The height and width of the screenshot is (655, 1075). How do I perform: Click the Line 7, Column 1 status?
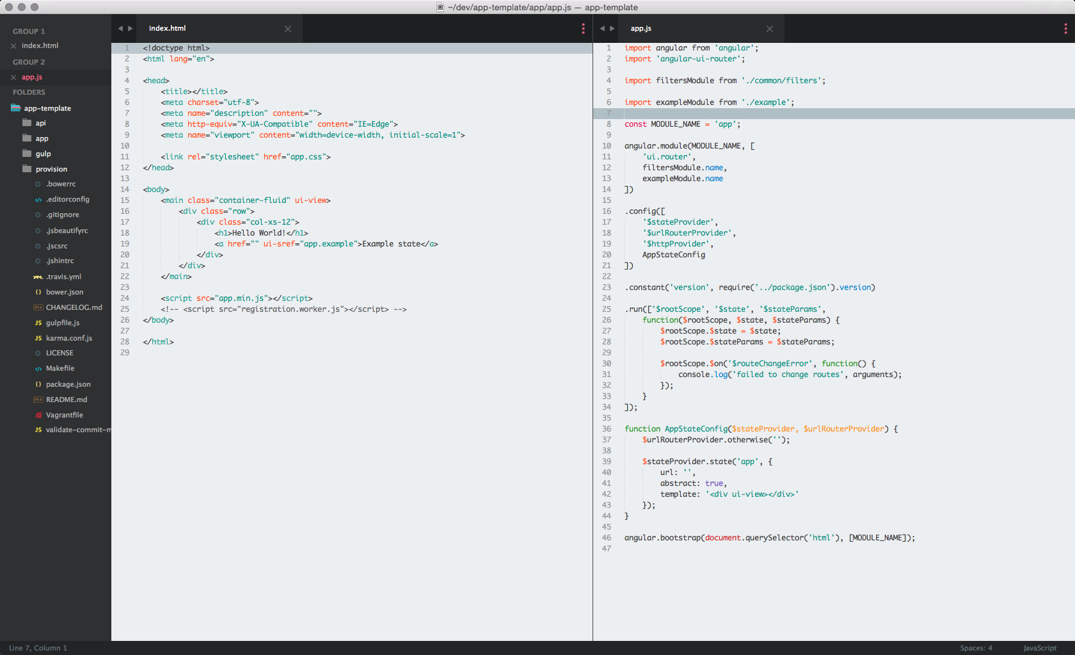[38, 648]
